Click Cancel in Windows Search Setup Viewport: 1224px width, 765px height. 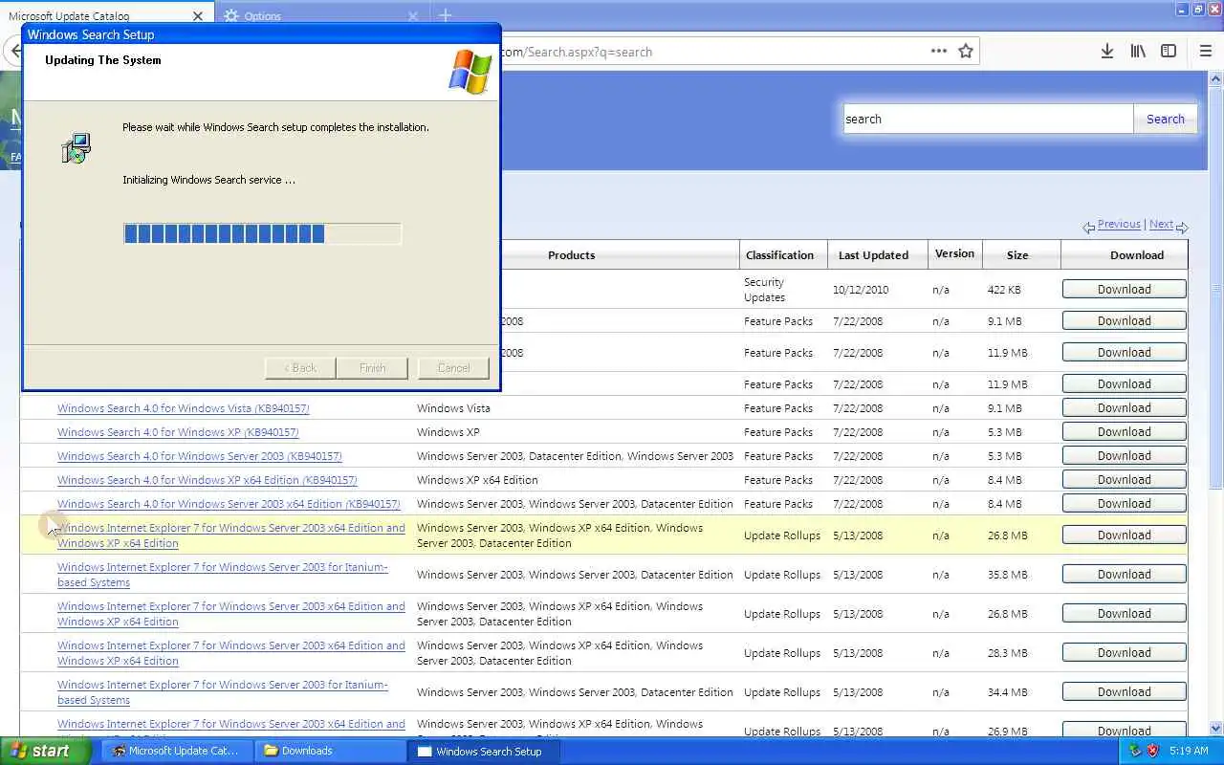[x=453, y=368]
